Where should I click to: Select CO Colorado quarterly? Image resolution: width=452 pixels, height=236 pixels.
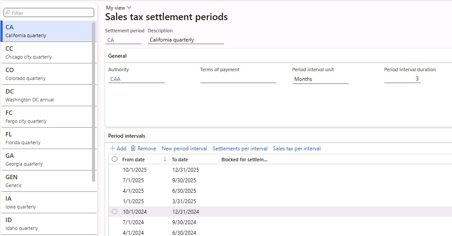point(47,74)
